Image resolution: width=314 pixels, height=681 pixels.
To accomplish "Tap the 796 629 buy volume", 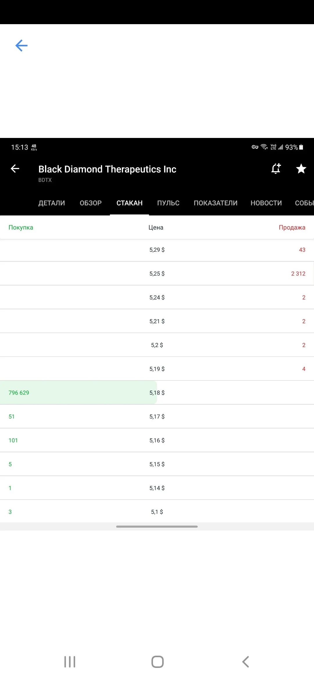I will pos(19,393).
